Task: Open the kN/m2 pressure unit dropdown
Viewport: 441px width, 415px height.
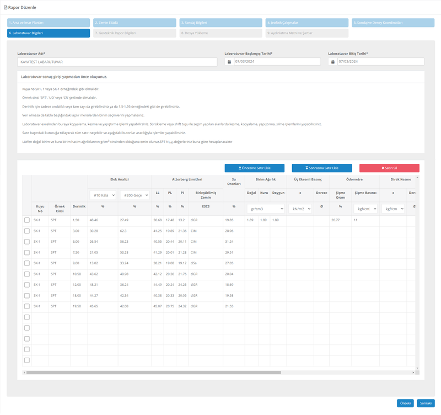Action: pos(300,209)
